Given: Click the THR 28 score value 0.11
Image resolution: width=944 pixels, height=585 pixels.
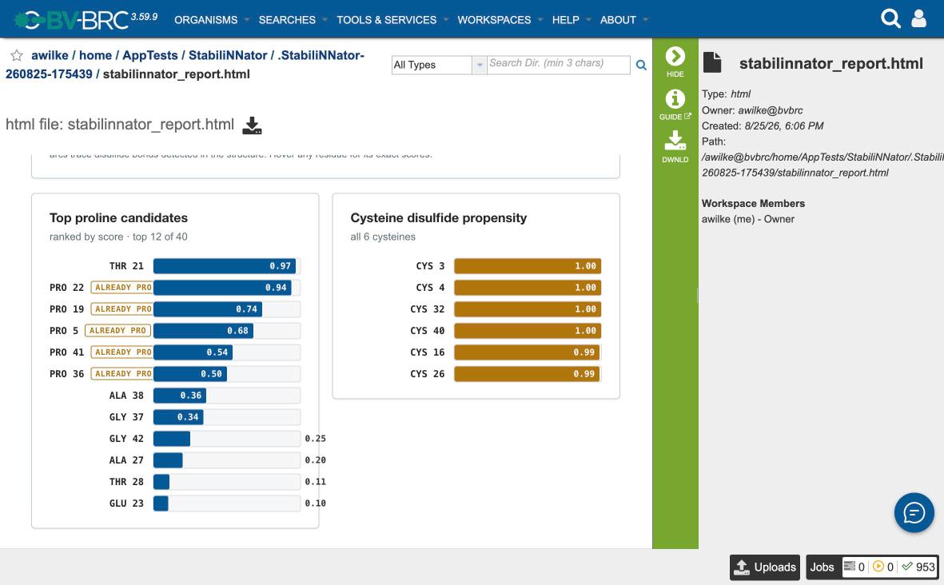Looking at the screenshot, I should [x=315, y=482].
